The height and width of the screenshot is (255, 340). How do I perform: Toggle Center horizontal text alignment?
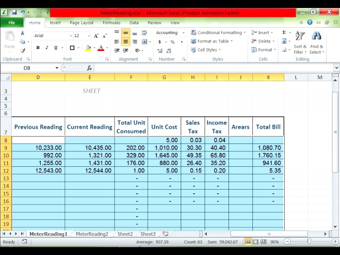pos(125,41)
